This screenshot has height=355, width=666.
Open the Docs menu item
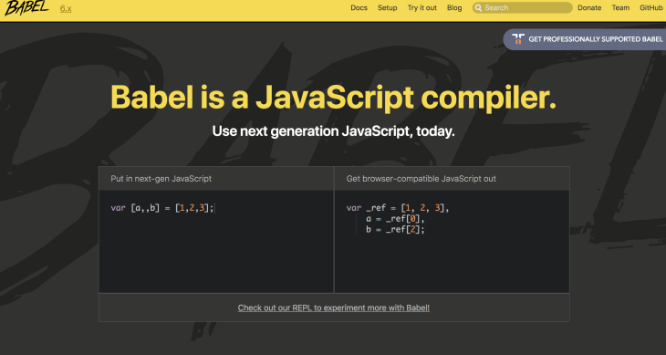tap(359, 7)
